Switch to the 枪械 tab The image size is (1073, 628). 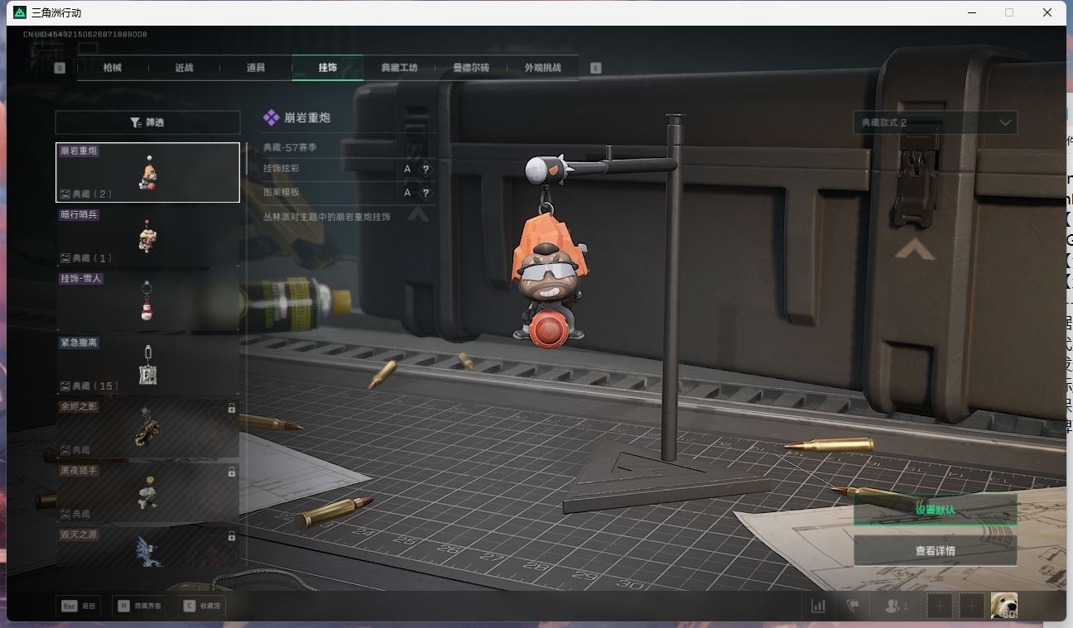click(113, 68)
